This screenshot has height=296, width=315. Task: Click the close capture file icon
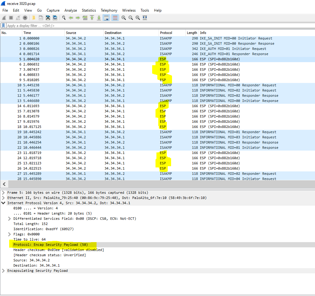[x=48, y=18]
